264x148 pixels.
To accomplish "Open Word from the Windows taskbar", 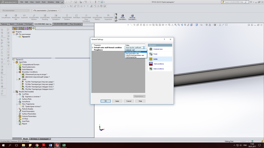I will tap(50, 145).
